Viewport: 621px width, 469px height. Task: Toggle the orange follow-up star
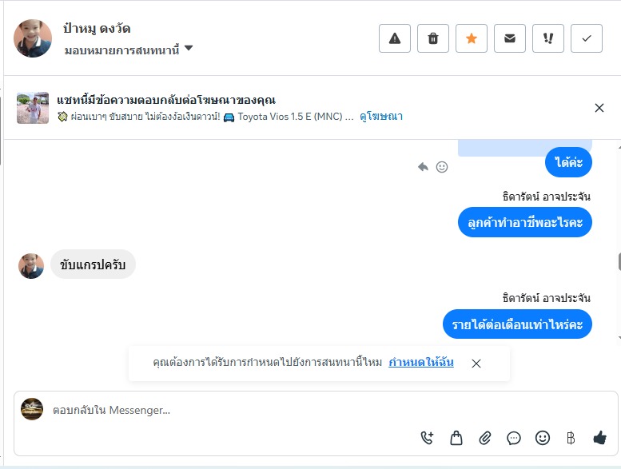(x=472, y=38)
